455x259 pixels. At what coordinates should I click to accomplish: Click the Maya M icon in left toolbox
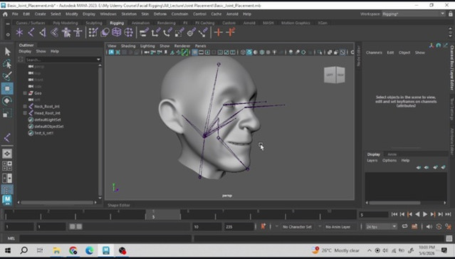7,200
